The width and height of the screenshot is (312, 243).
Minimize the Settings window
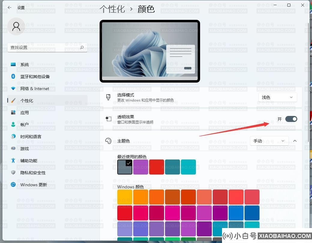[x=275, y=5]
